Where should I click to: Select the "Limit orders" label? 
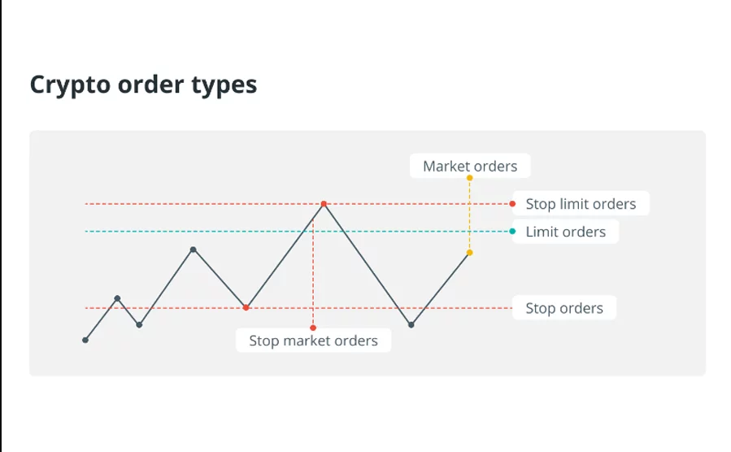(565, 232)
